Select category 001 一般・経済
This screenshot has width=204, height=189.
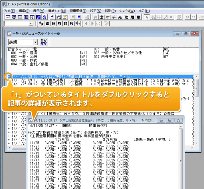click(24, 53)
